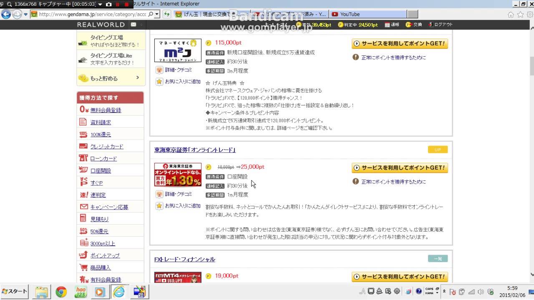
Task: Click the 口座開設 category icon
Action: coord(83,170)
